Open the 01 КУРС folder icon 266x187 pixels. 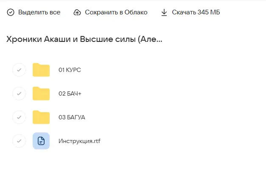coord(41,70)
